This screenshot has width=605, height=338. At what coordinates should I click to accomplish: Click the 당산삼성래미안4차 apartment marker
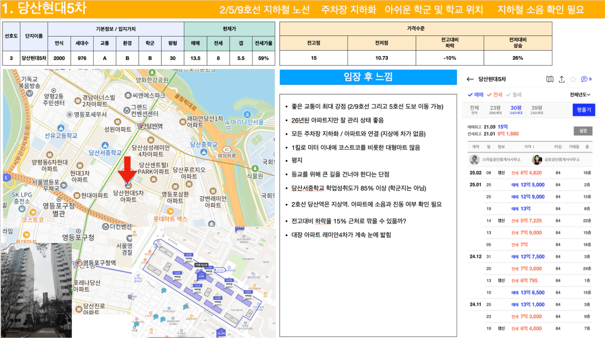pos(151,140)
